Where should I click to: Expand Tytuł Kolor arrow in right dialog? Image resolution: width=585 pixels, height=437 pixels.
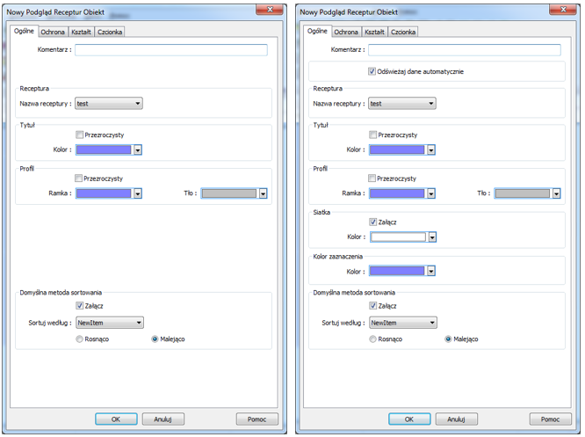point(431,149)
